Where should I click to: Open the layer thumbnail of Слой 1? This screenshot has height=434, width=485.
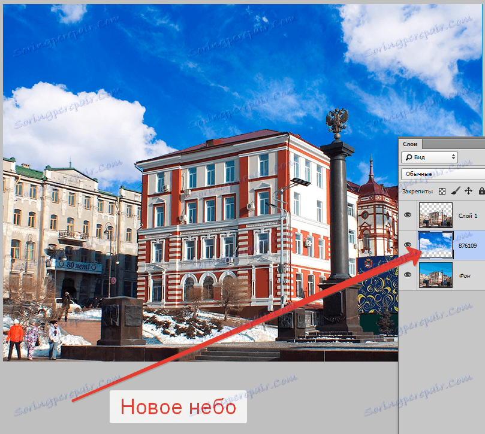(x=436, y=214)
